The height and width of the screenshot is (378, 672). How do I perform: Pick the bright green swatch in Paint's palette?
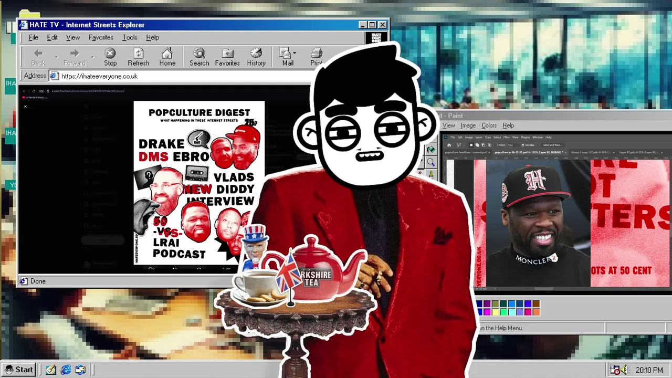point(503,312)
